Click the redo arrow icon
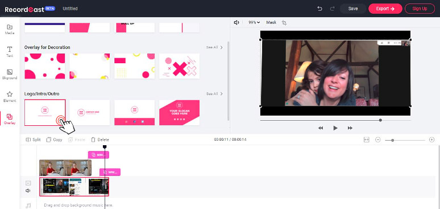The width and height of the screenshot is (440, 209). 332,9
